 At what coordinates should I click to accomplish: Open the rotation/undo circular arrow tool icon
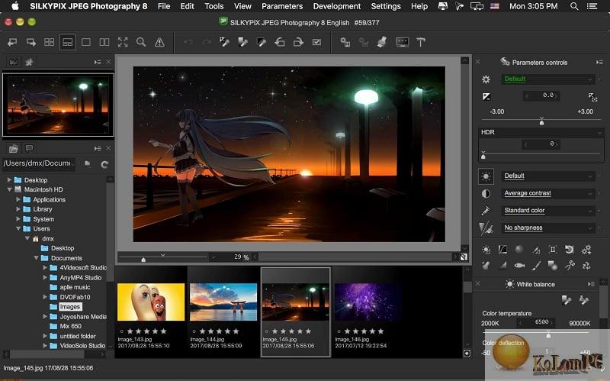click(569, 250)
